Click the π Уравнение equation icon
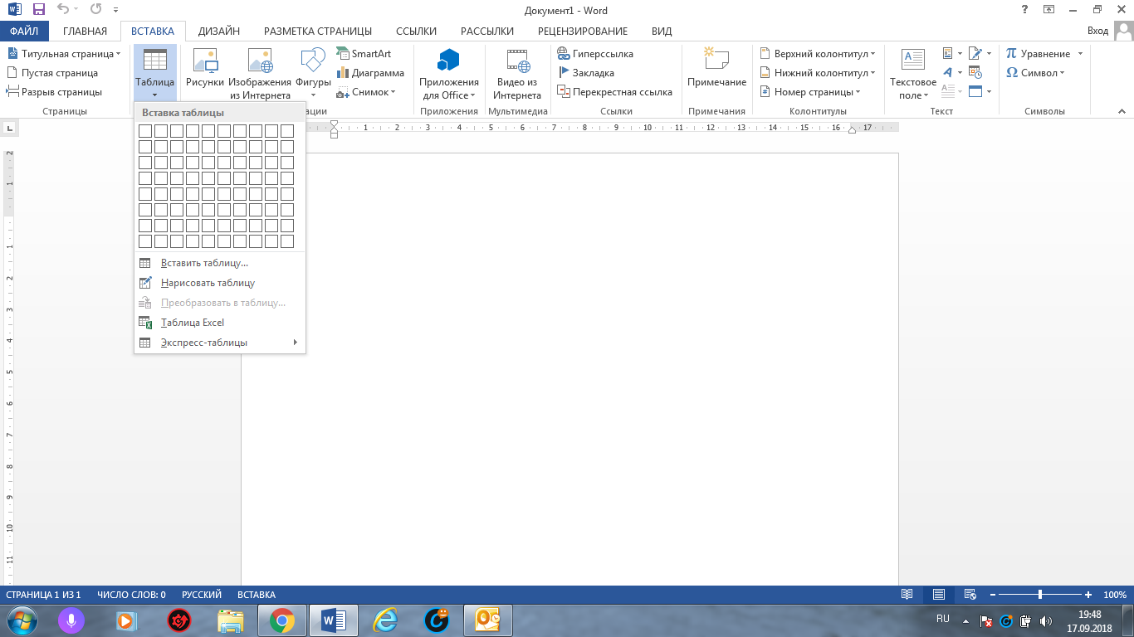Image resolution: width=1134 pixels, height=637 pixels. tap(1011, 53)
